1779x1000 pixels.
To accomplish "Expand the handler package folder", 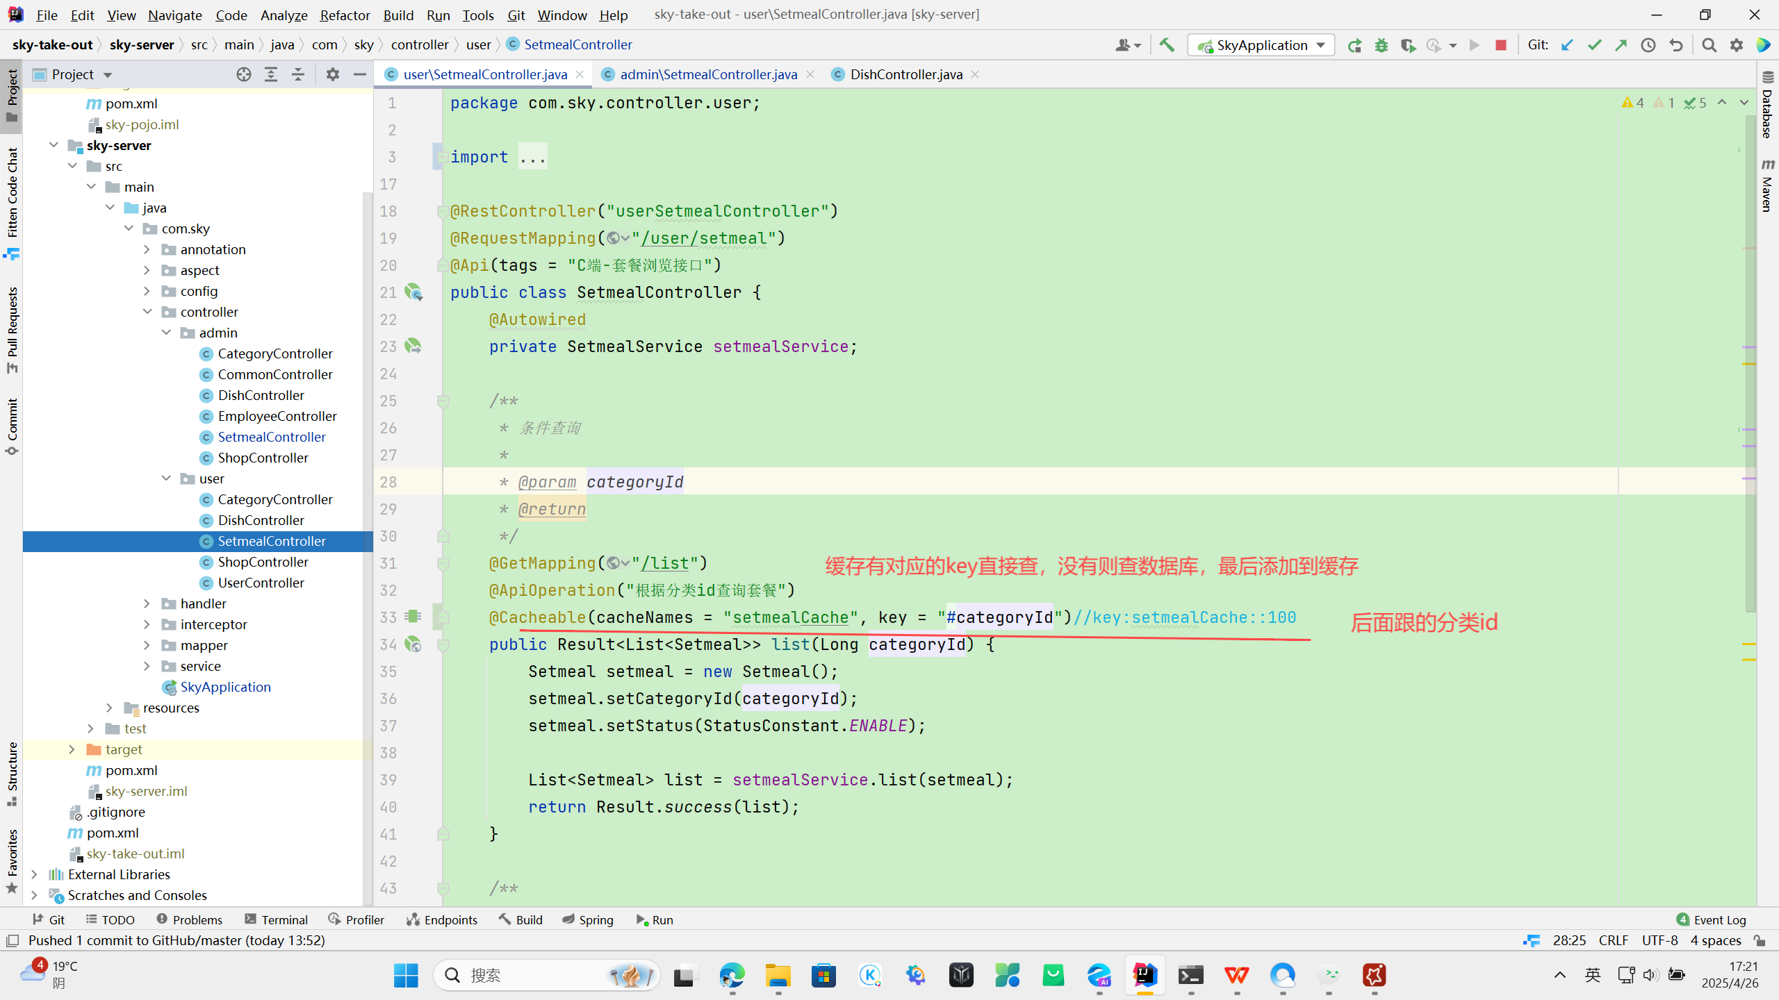I will (x=147, y=603).
